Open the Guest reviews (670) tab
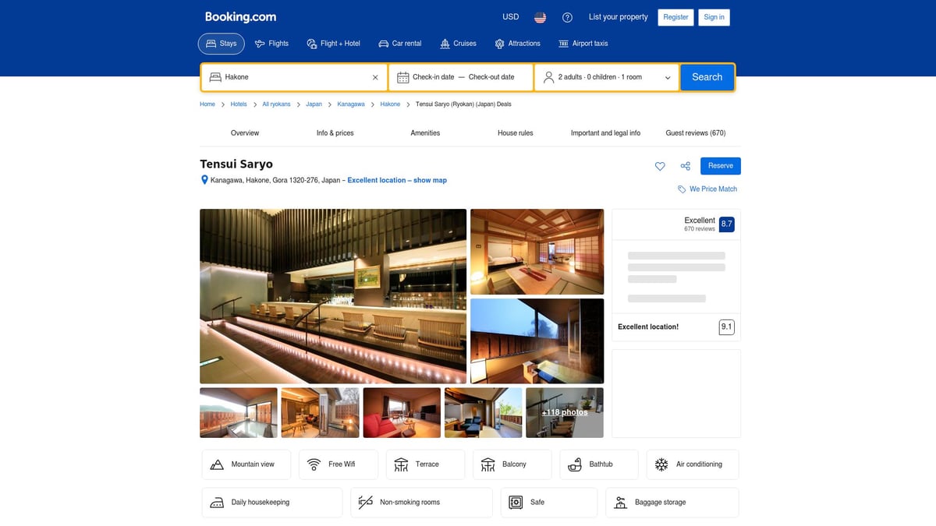 695,132
